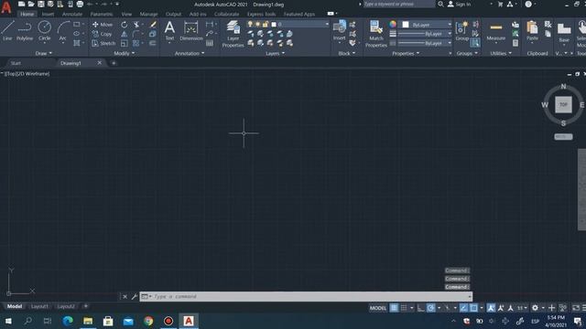Expand the Draw panel

(44, 53)
